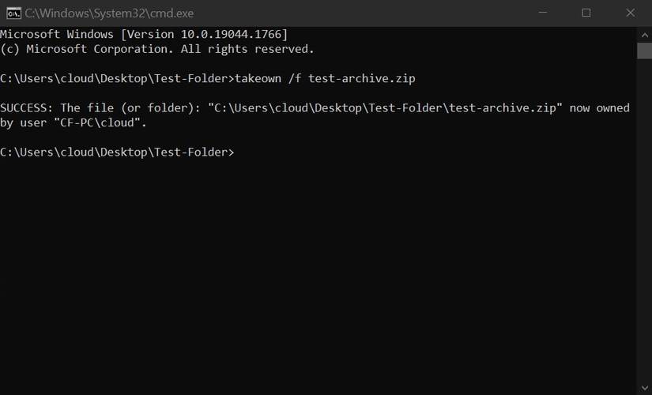This screenshot has height=395, width=652.
Task: Click the scrollbar down arrow
Action: (x=644, y=387)
